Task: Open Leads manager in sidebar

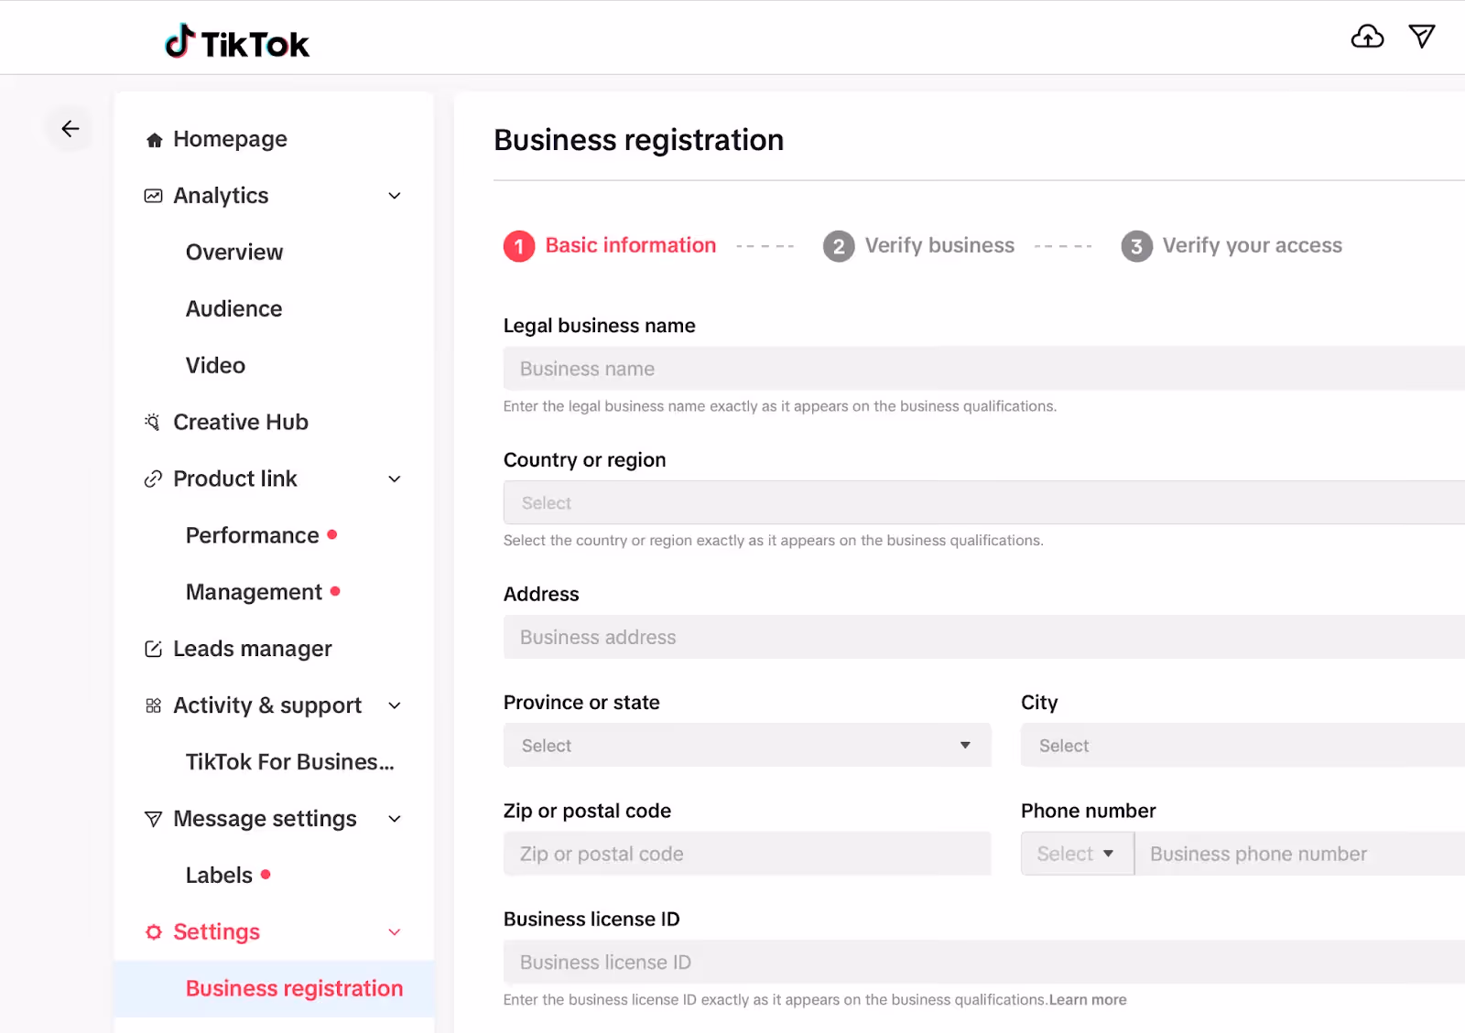Action: pyautogui.click(x=238, y=649)
